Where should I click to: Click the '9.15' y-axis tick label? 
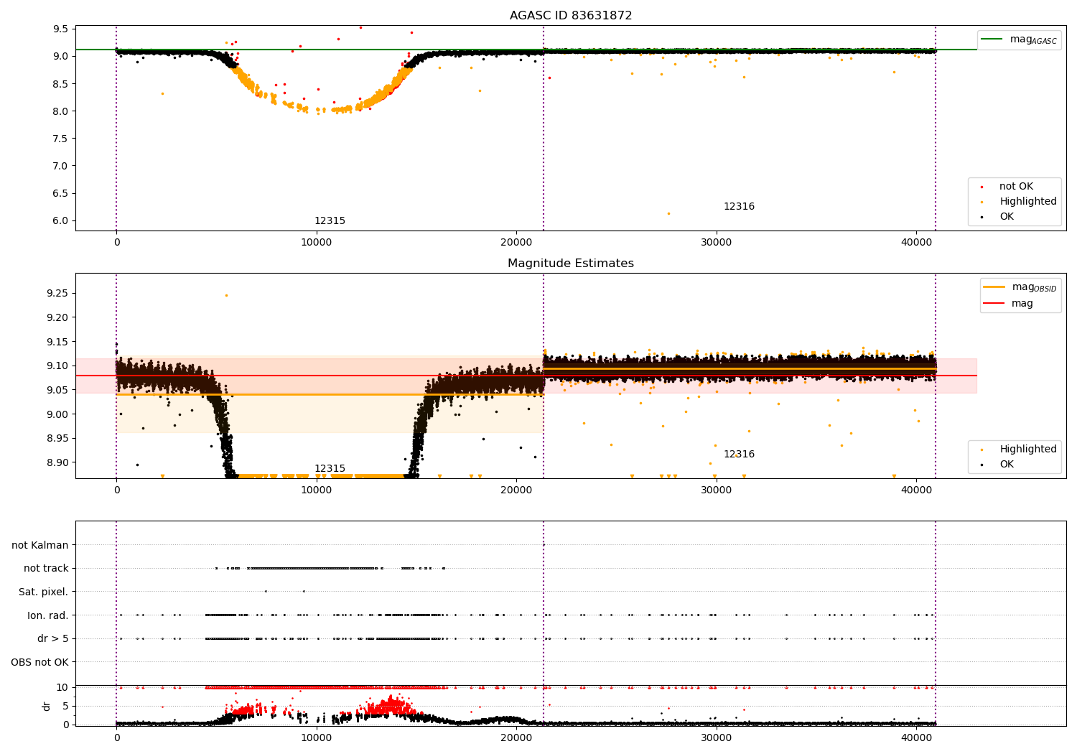point(58,342)
